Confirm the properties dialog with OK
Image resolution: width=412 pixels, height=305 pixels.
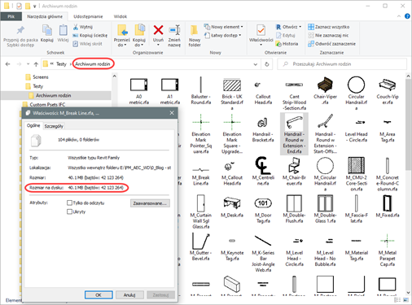(99, 294)
